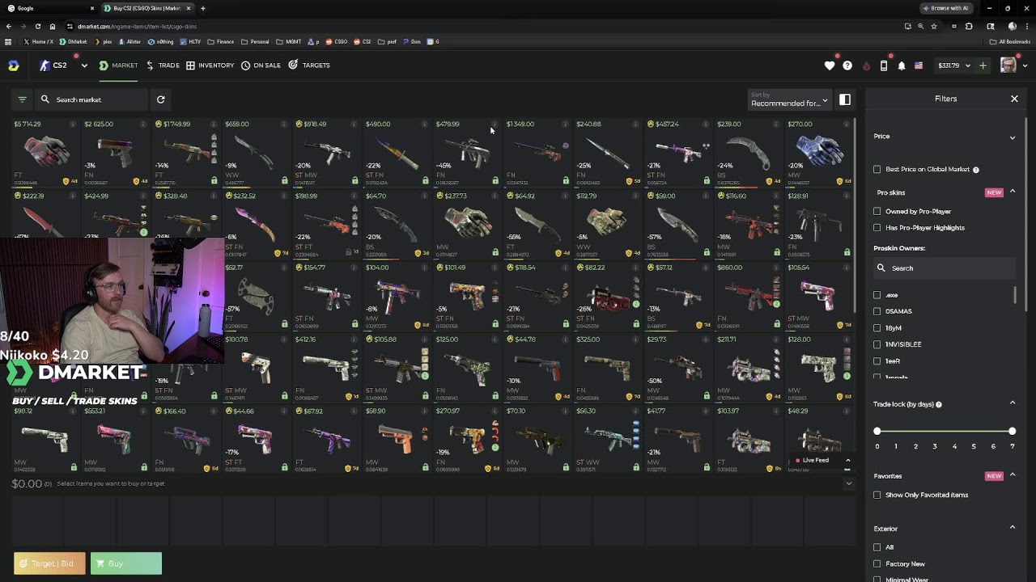Open the HLTV bookmark
This screenshot has width=1036, height=582.
191,41
